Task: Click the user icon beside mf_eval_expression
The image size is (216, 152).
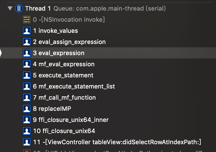Action: (26, 64)
